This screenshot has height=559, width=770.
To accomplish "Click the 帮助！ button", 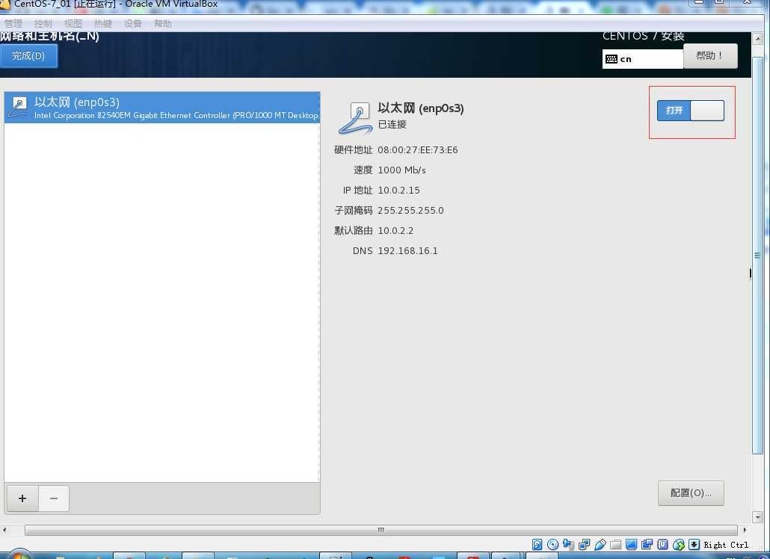I will click(710, 56).
